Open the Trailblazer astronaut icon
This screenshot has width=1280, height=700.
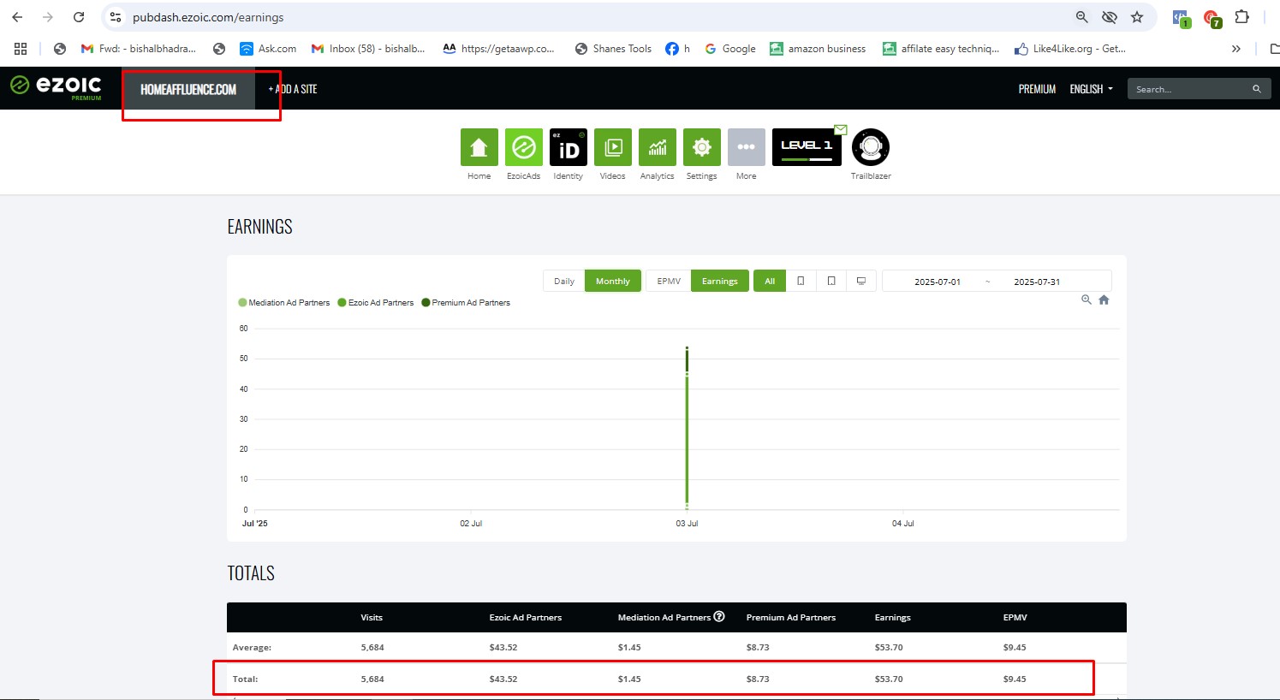click(x=871, y=147)
